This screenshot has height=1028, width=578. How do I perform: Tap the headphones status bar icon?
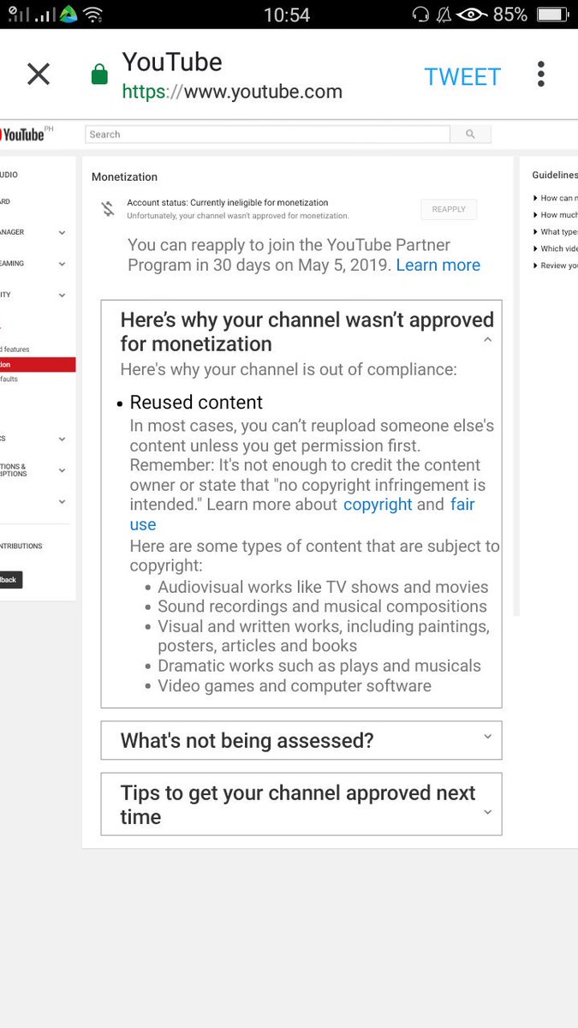pos(420,15)
